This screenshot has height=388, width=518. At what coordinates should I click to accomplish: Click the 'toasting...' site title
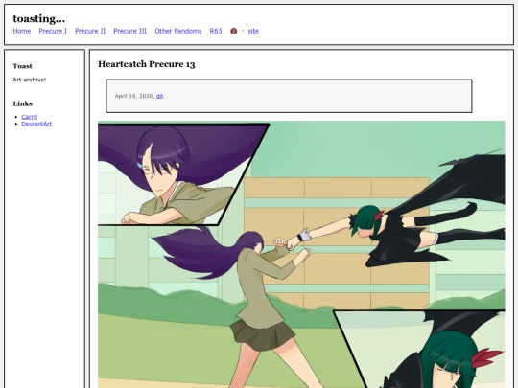click(x=39, y=18)
